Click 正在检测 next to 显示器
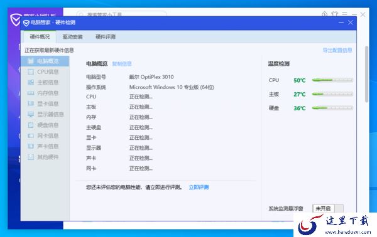The height and width of the screenshot is (237, 377). pos(141,148)
